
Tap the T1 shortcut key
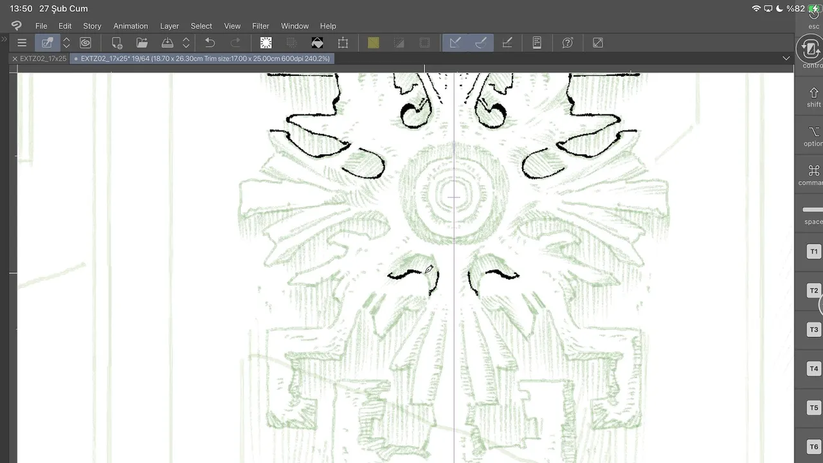click(814, 251)
